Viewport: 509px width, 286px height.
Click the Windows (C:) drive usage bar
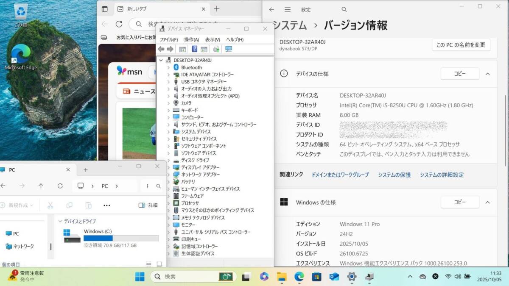click(121, 239)
